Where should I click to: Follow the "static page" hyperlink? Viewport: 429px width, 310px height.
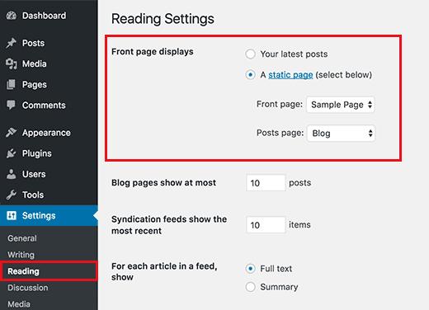[290, 75]
